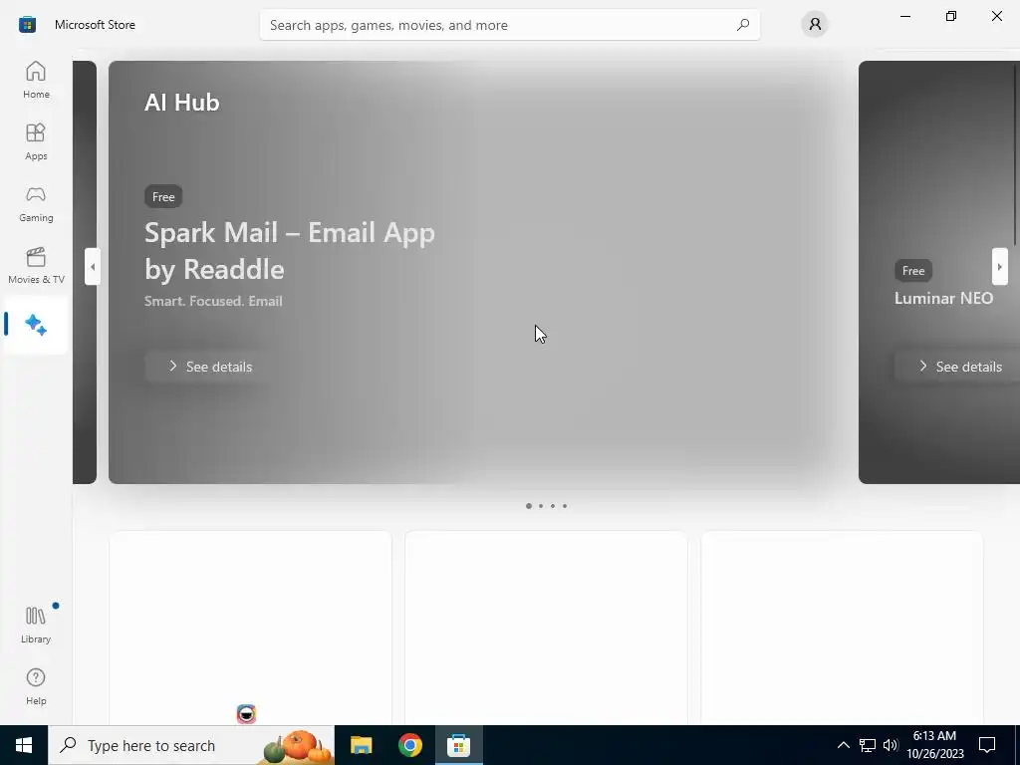Open File Explorer from taskbar
1020x765 pixels.
click(361, 745)
